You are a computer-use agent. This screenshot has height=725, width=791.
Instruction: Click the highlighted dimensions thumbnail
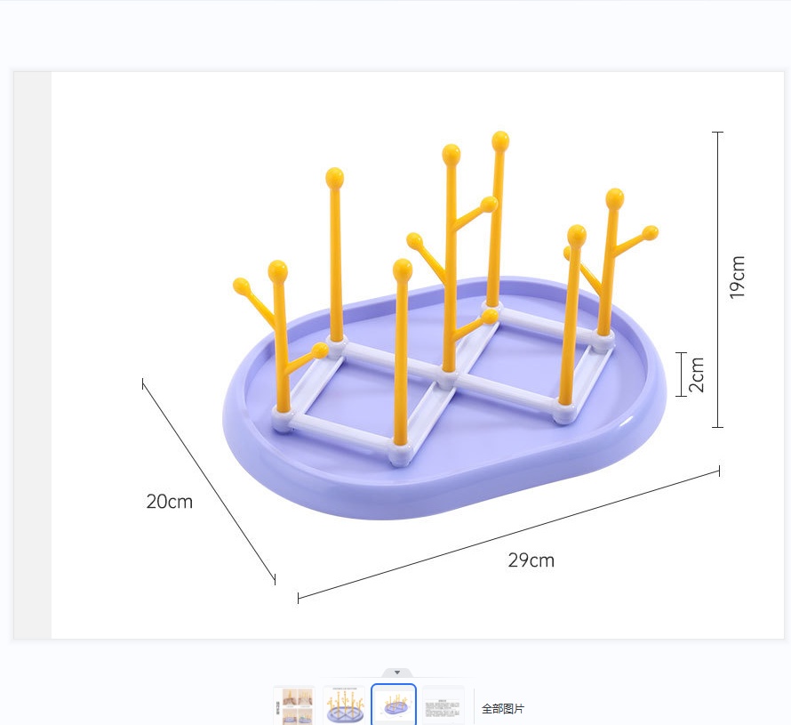click(394, 705)
